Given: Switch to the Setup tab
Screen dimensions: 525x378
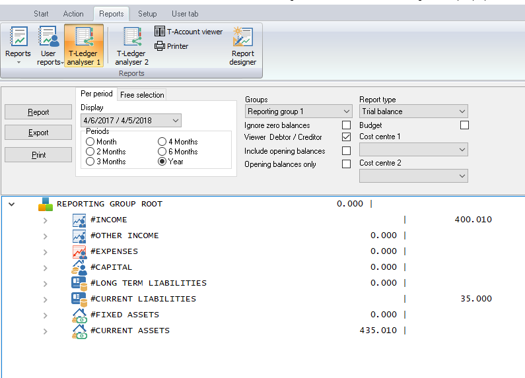Looking at the screenshot, I should 147,14.
